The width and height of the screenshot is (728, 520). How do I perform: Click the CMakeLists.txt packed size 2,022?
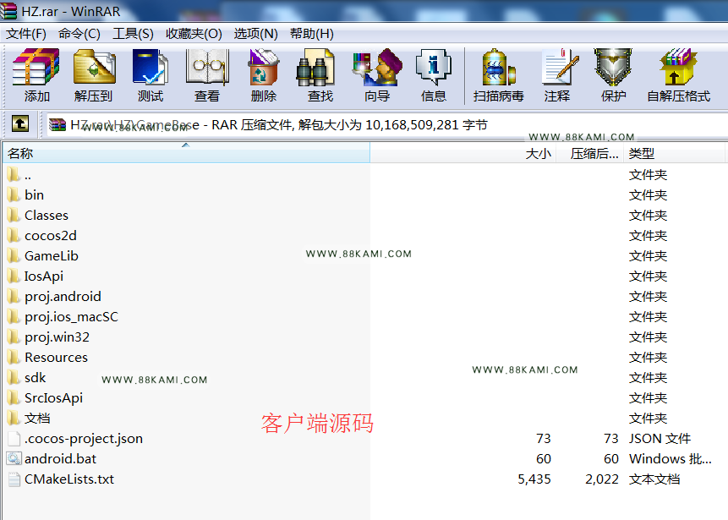(x=602, y=479)
